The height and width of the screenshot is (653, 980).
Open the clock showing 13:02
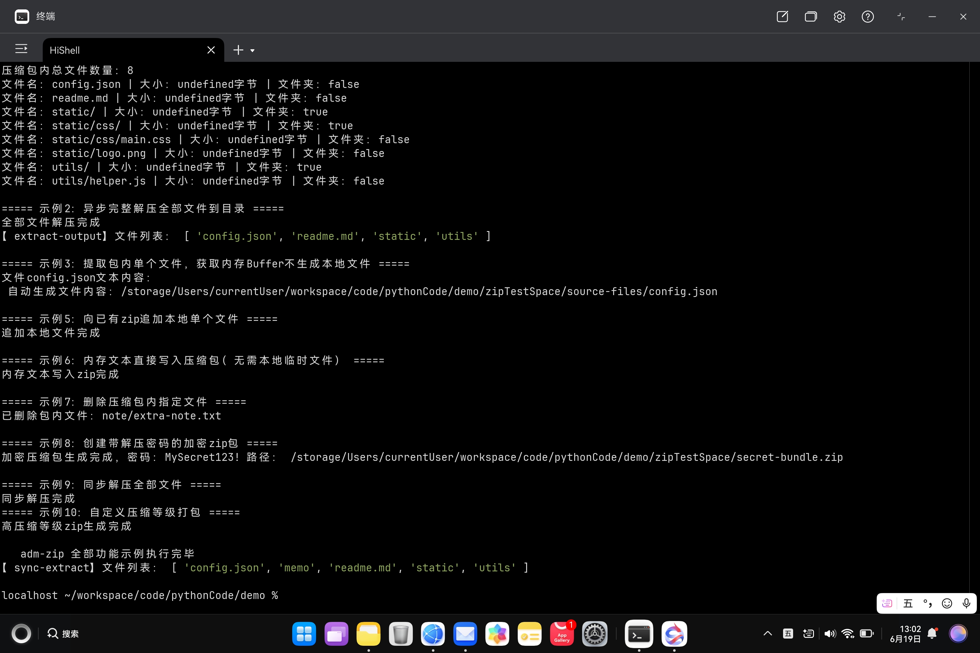coord(905,634)
